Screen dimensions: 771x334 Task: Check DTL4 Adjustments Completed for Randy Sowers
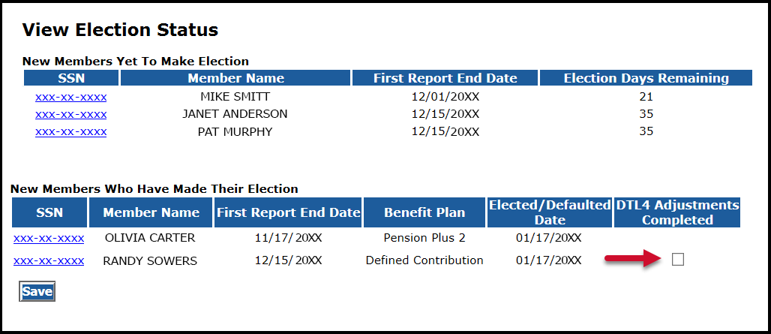(x=678, y=260)
